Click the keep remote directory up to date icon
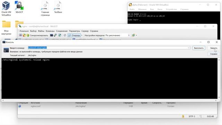 coord(24,35)
